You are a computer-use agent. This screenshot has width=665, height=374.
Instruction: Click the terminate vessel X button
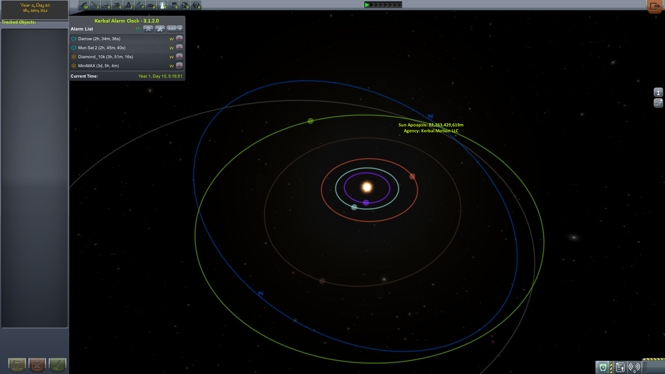click(x=37, y=365)
